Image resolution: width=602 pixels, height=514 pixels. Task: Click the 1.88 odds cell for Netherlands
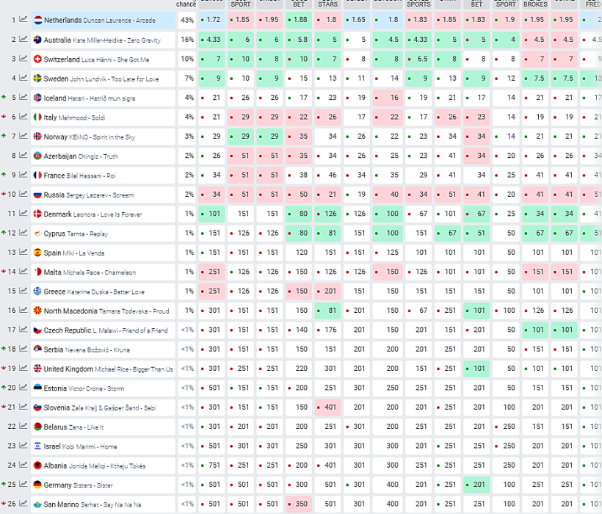point(299,20)
